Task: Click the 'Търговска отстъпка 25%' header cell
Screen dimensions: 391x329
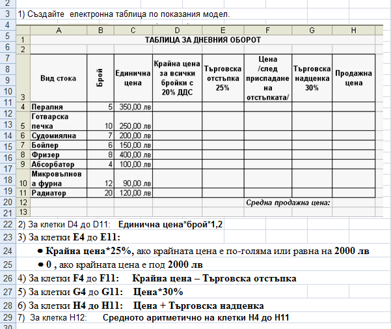Action: click(223, 78)
